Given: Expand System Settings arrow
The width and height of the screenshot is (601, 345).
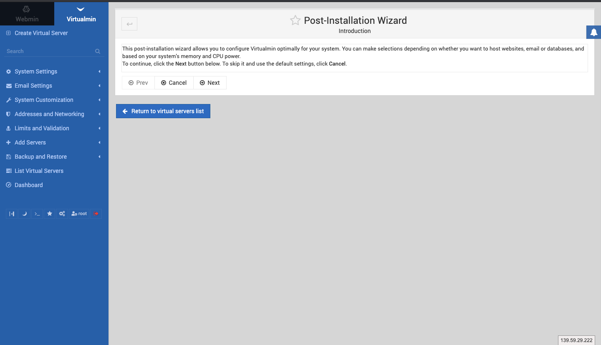Looking at the screenshot, I should 99,71.
